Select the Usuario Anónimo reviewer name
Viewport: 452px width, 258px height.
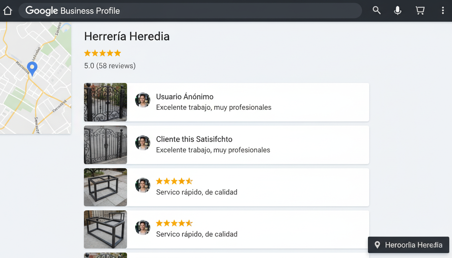click(x=185, y=97)
